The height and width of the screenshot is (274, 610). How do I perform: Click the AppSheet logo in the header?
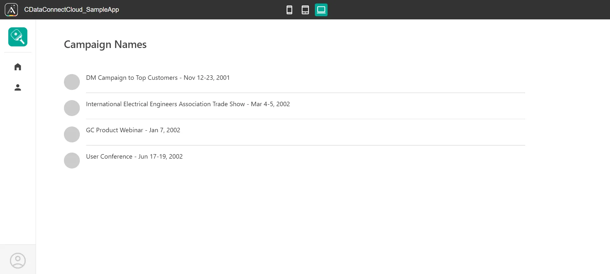11,10
